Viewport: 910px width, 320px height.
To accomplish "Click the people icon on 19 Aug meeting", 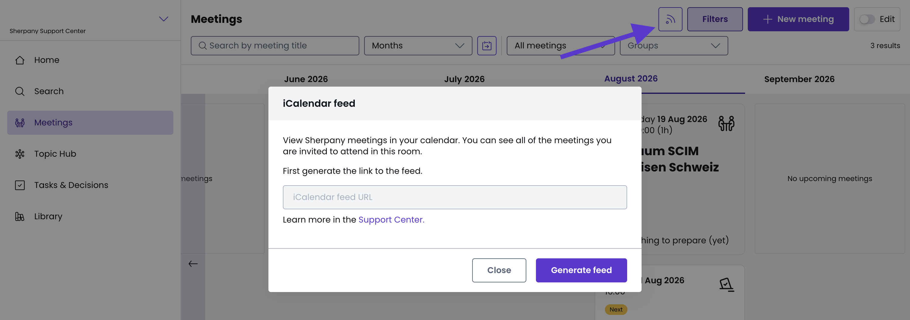I will pyautogui.click(x=726, y=124).
